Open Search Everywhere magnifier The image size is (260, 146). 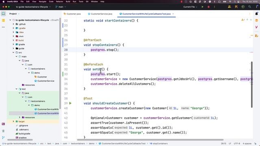coord(249,7)
